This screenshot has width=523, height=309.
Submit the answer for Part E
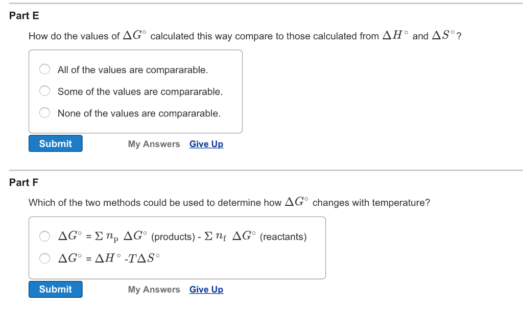pyautogui.click(x=55, y=144)
